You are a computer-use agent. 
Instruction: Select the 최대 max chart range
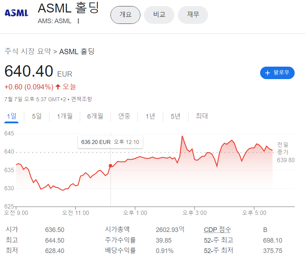202,116
